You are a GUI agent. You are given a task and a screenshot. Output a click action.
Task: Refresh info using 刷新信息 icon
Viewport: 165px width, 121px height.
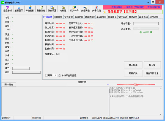click(x=41, y=9)
